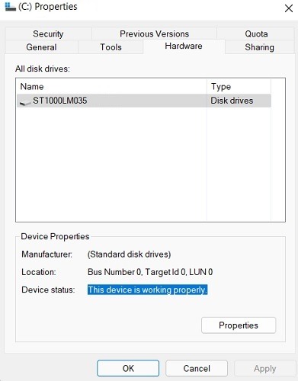Image resolution: width=298 pixels, height=381 pixels.
Task: Click the Type column header
Action: coord(239,87)
